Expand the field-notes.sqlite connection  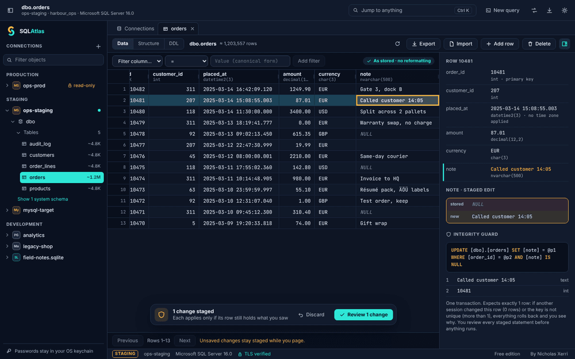pyautogui.click(x=7, y=257)
